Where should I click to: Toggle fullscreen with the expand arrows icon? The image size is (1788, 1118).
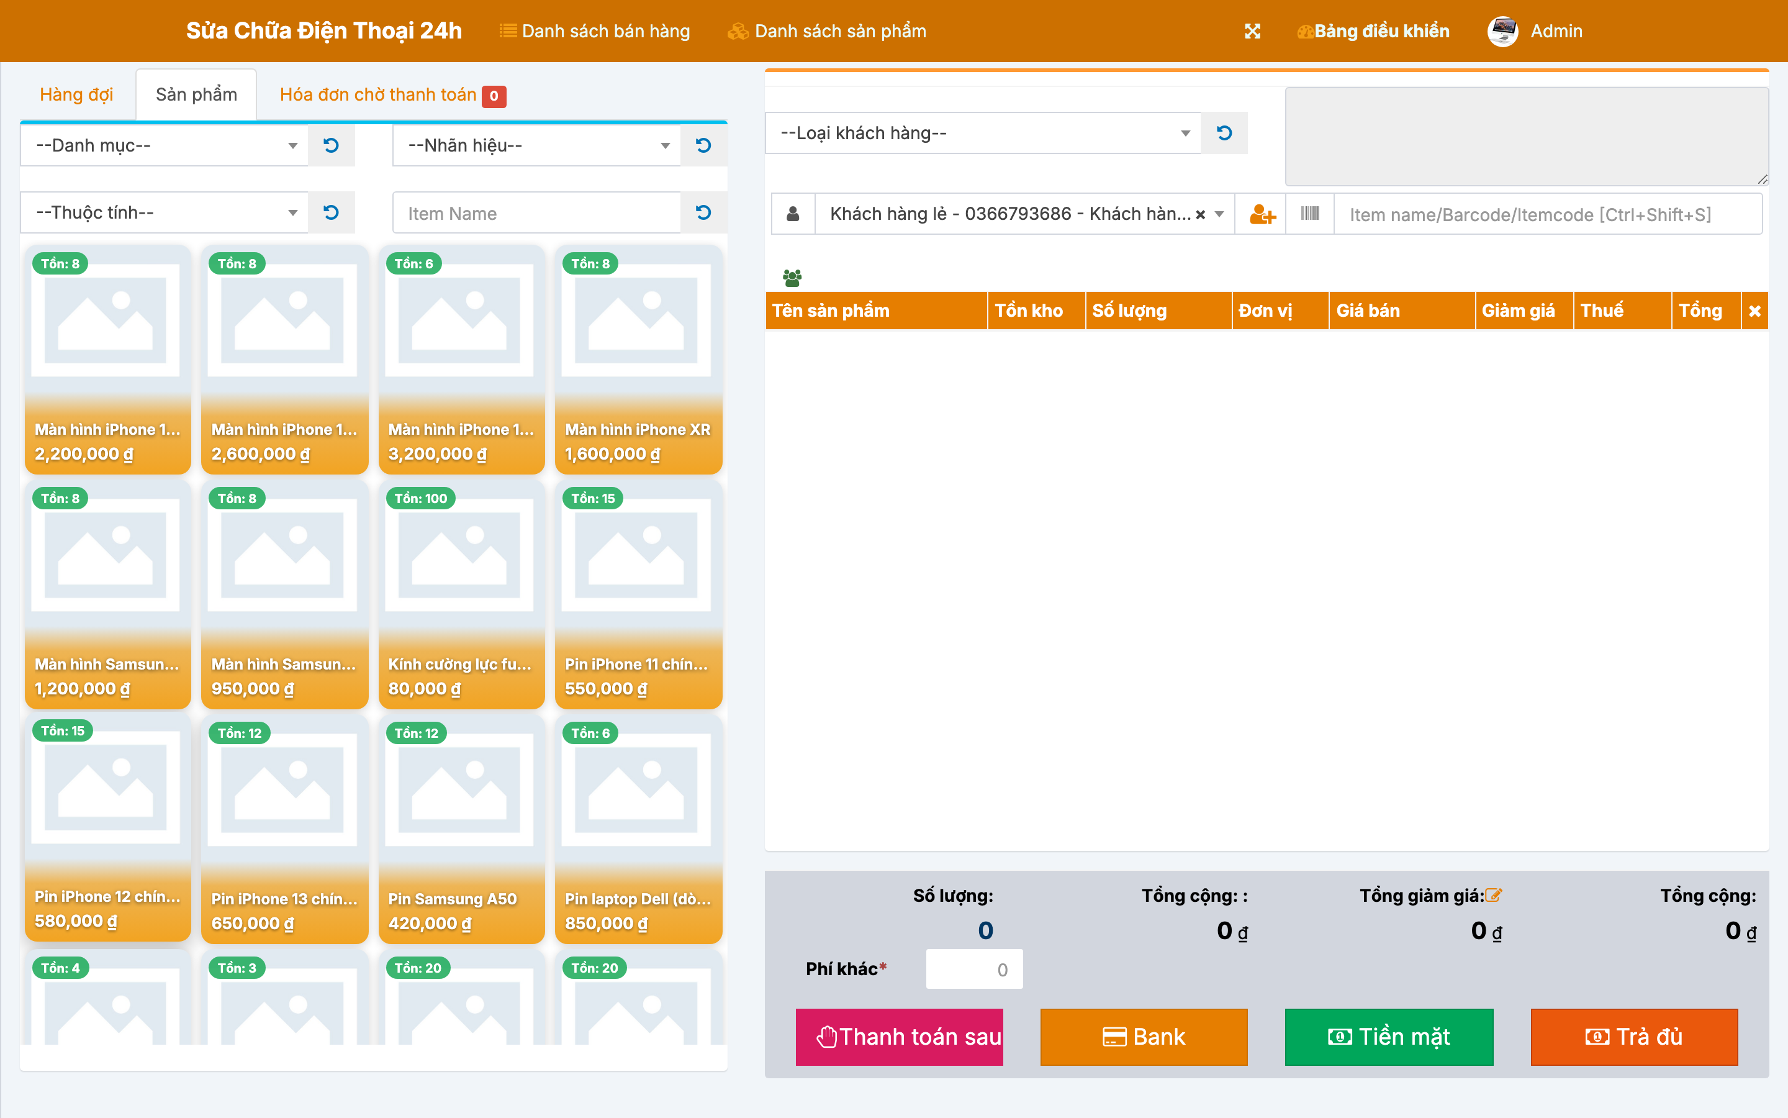(1252, 31)
